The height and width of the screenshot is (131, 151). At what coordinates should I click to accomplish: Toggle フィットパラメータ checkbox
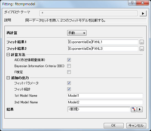[69, 83]
